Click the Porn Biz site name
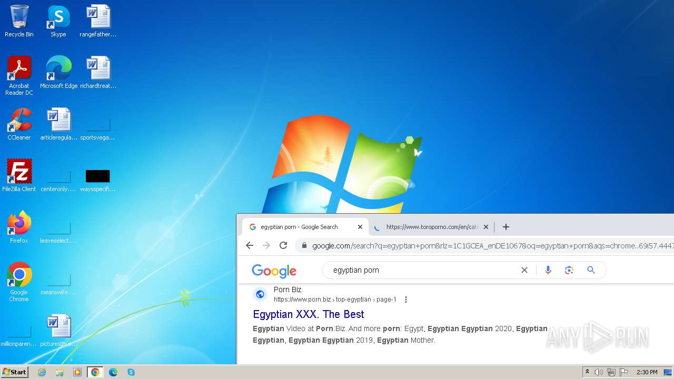The width and height of the screenshot is (674, 379). tap(288, 290)
